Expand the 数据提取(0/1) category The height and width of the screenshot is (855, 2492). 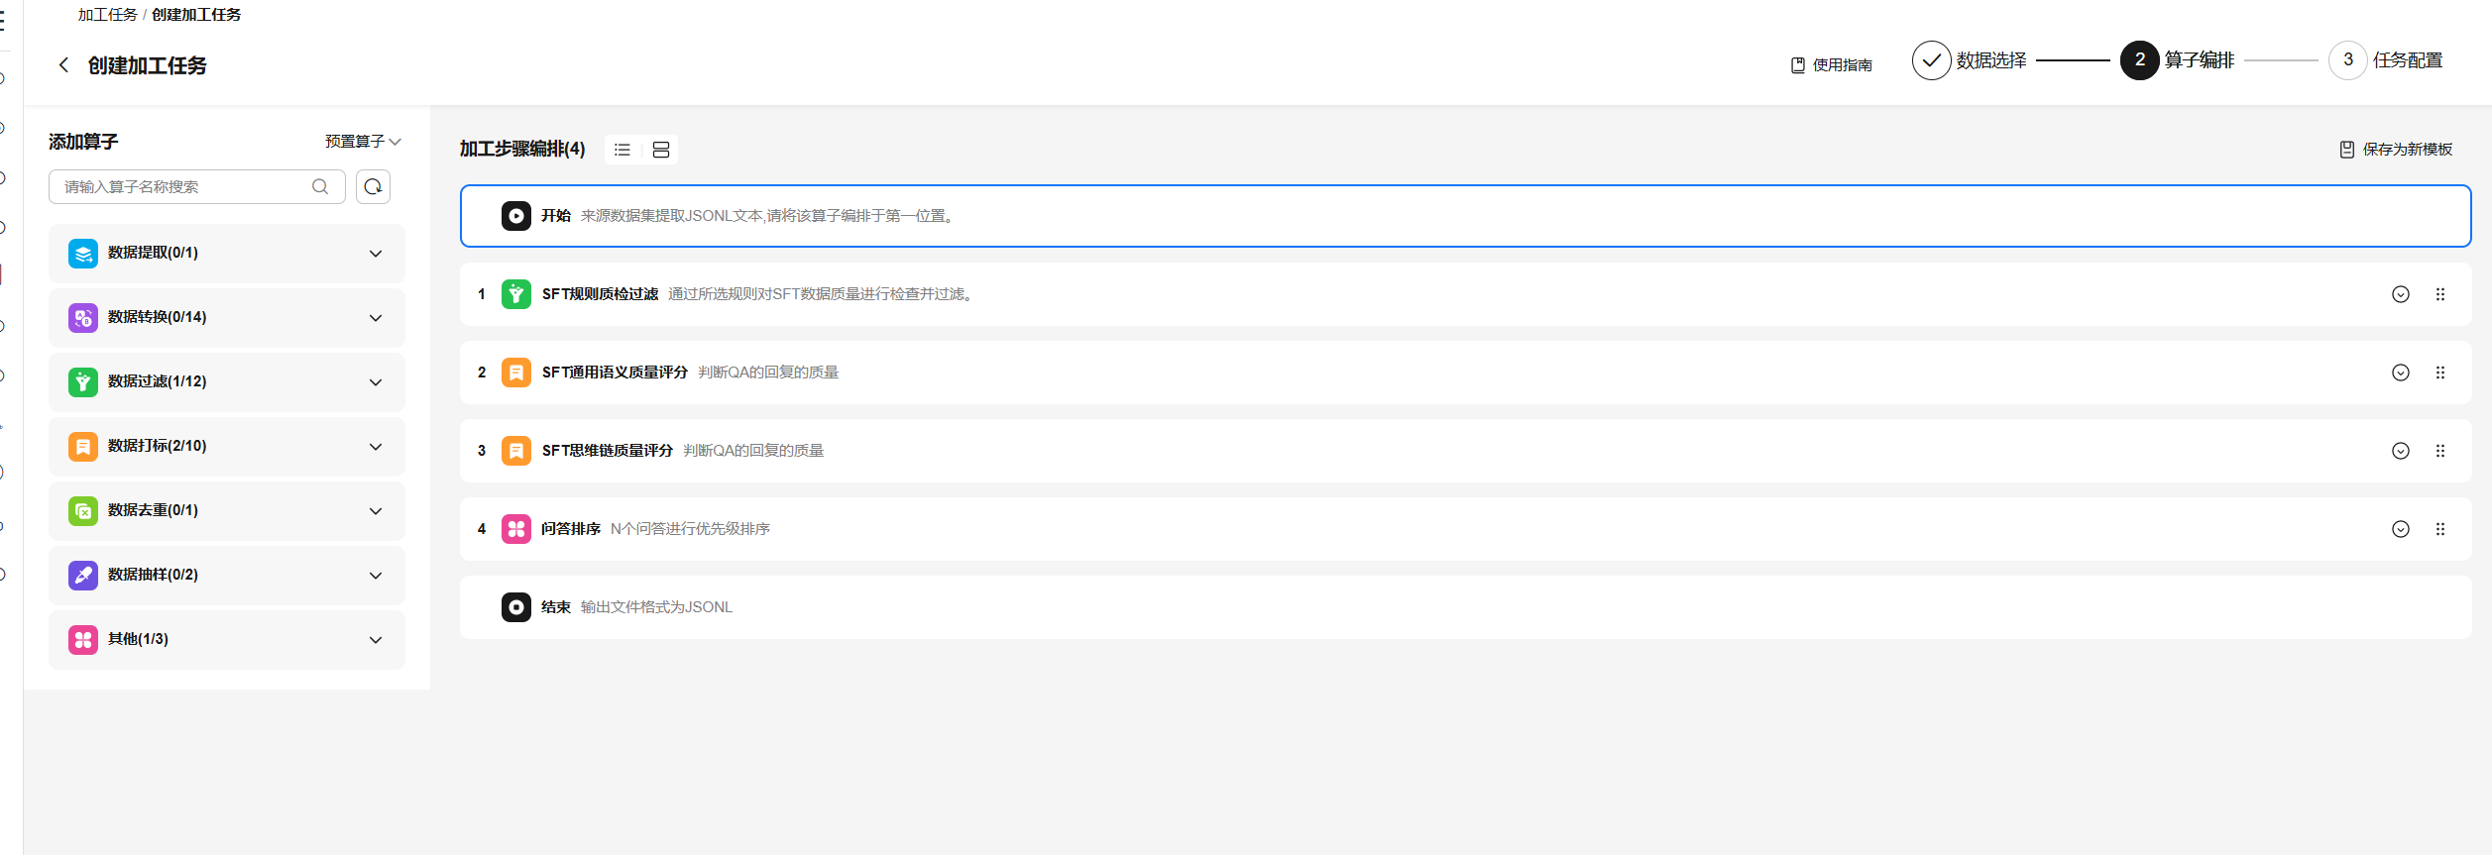click(x=376, y=254)
